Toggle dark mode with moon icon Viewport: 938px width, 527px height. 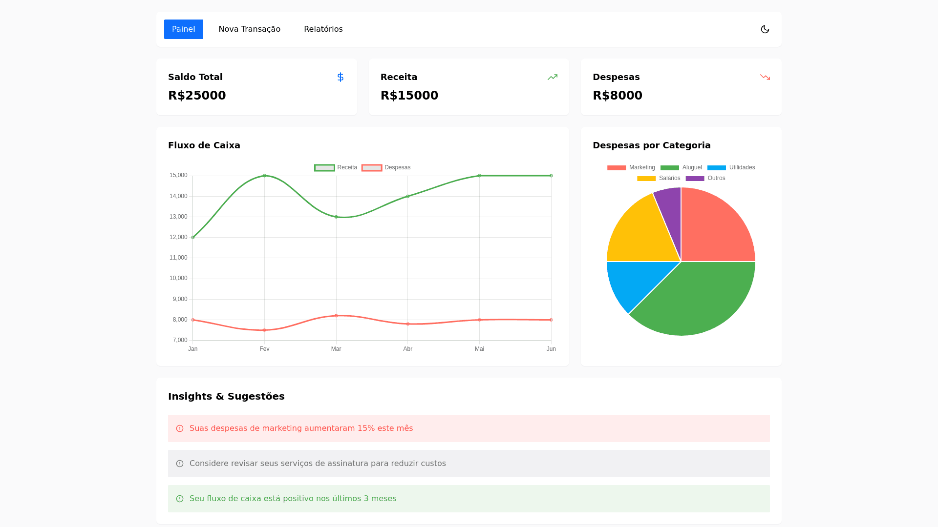pos(765,29)
